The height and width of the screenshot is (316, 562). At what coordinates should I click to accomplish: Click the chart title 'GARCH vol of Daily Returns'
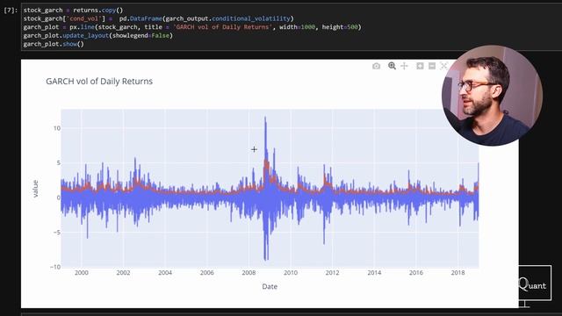pyautogui.click(x=99, y=82)
